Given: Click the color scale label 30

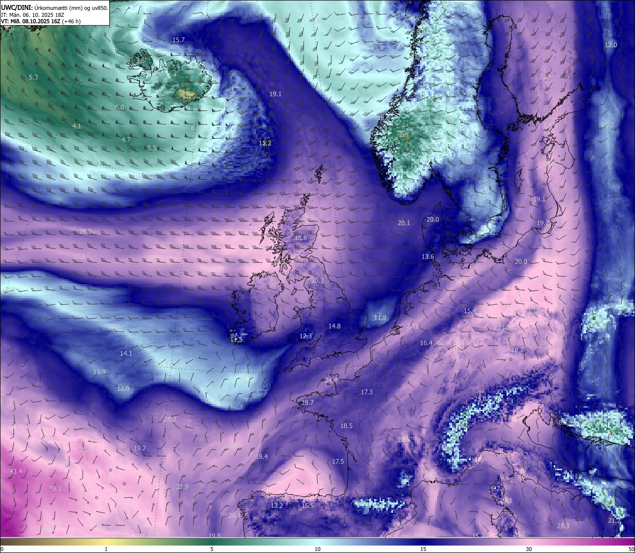Looking at the screenshot, I should click(529, 549).
